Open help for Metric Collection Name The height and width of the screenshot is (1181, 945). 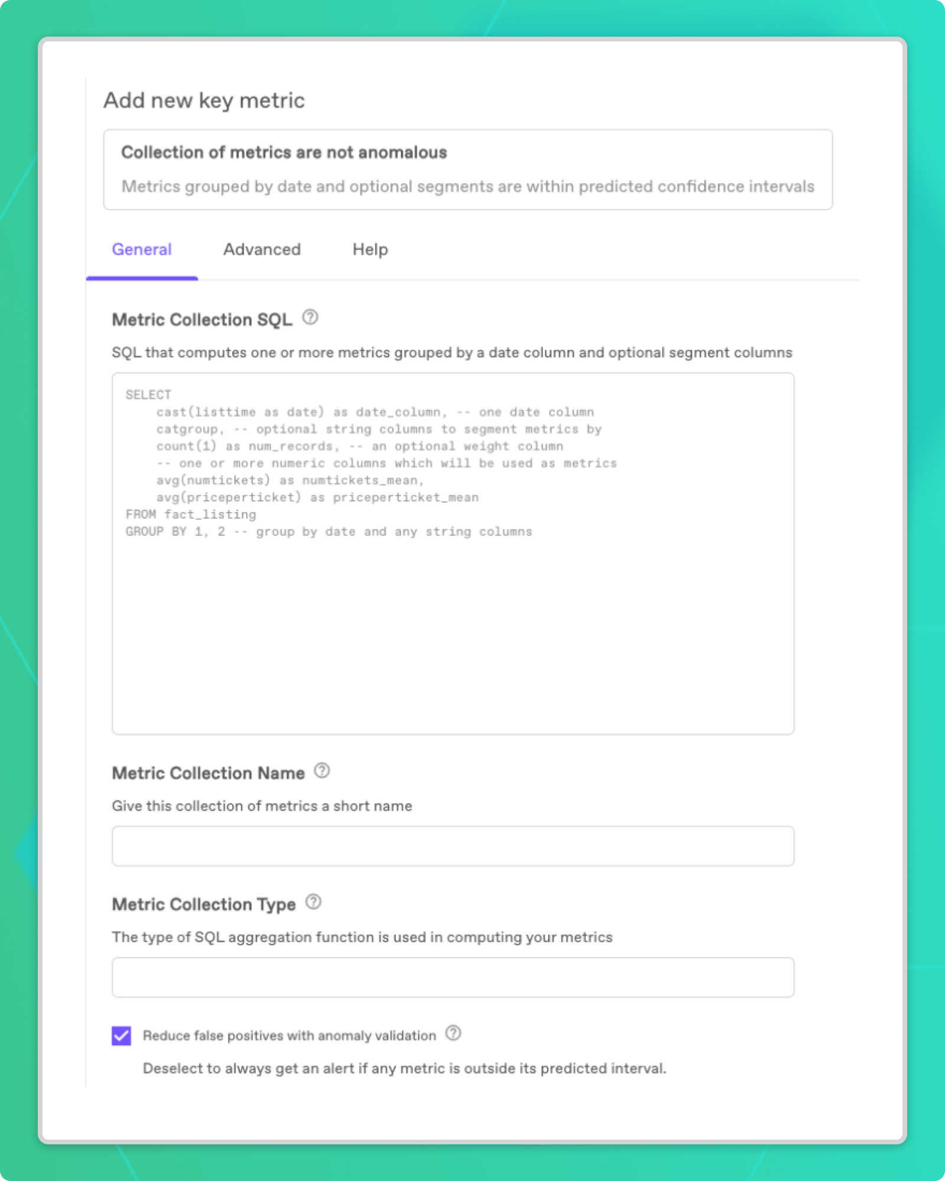tap(322, 770)
